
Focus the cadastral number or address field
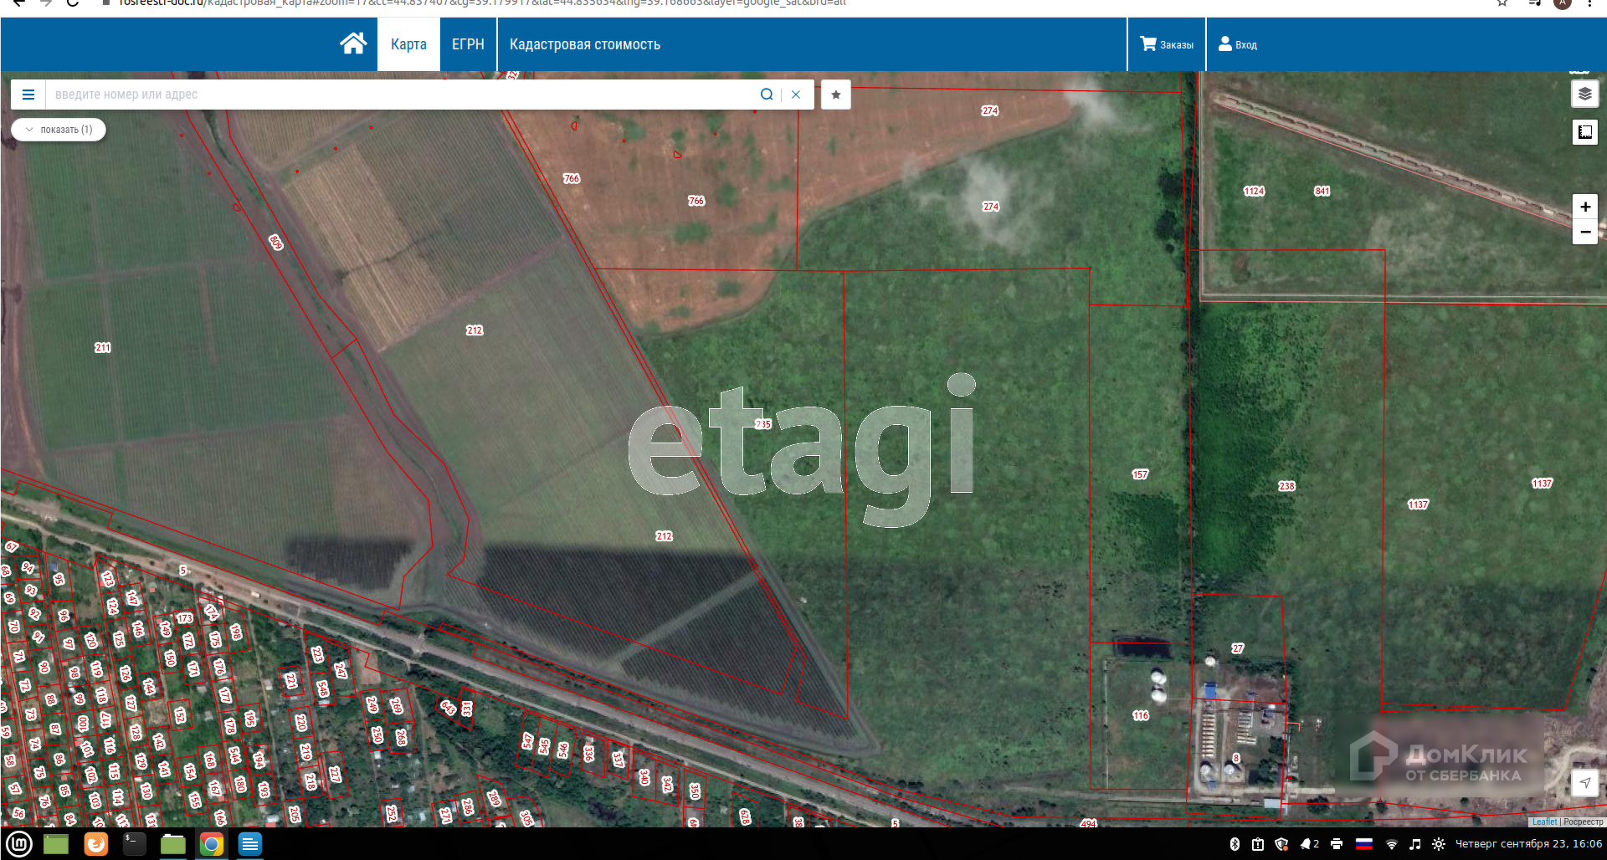[402, 95]
